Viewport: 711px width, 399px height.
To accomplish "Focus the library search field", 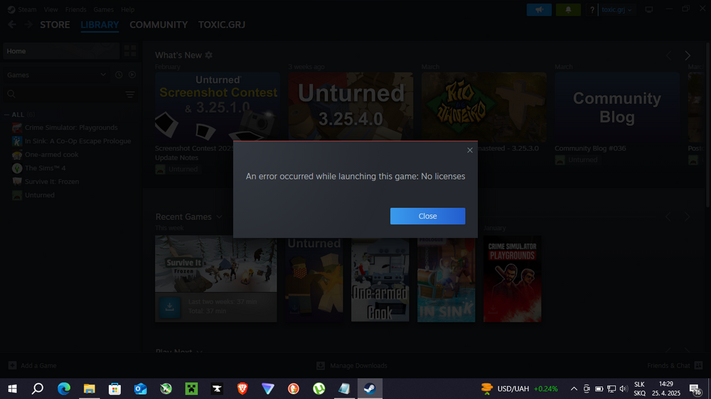I will coord(63,94).
